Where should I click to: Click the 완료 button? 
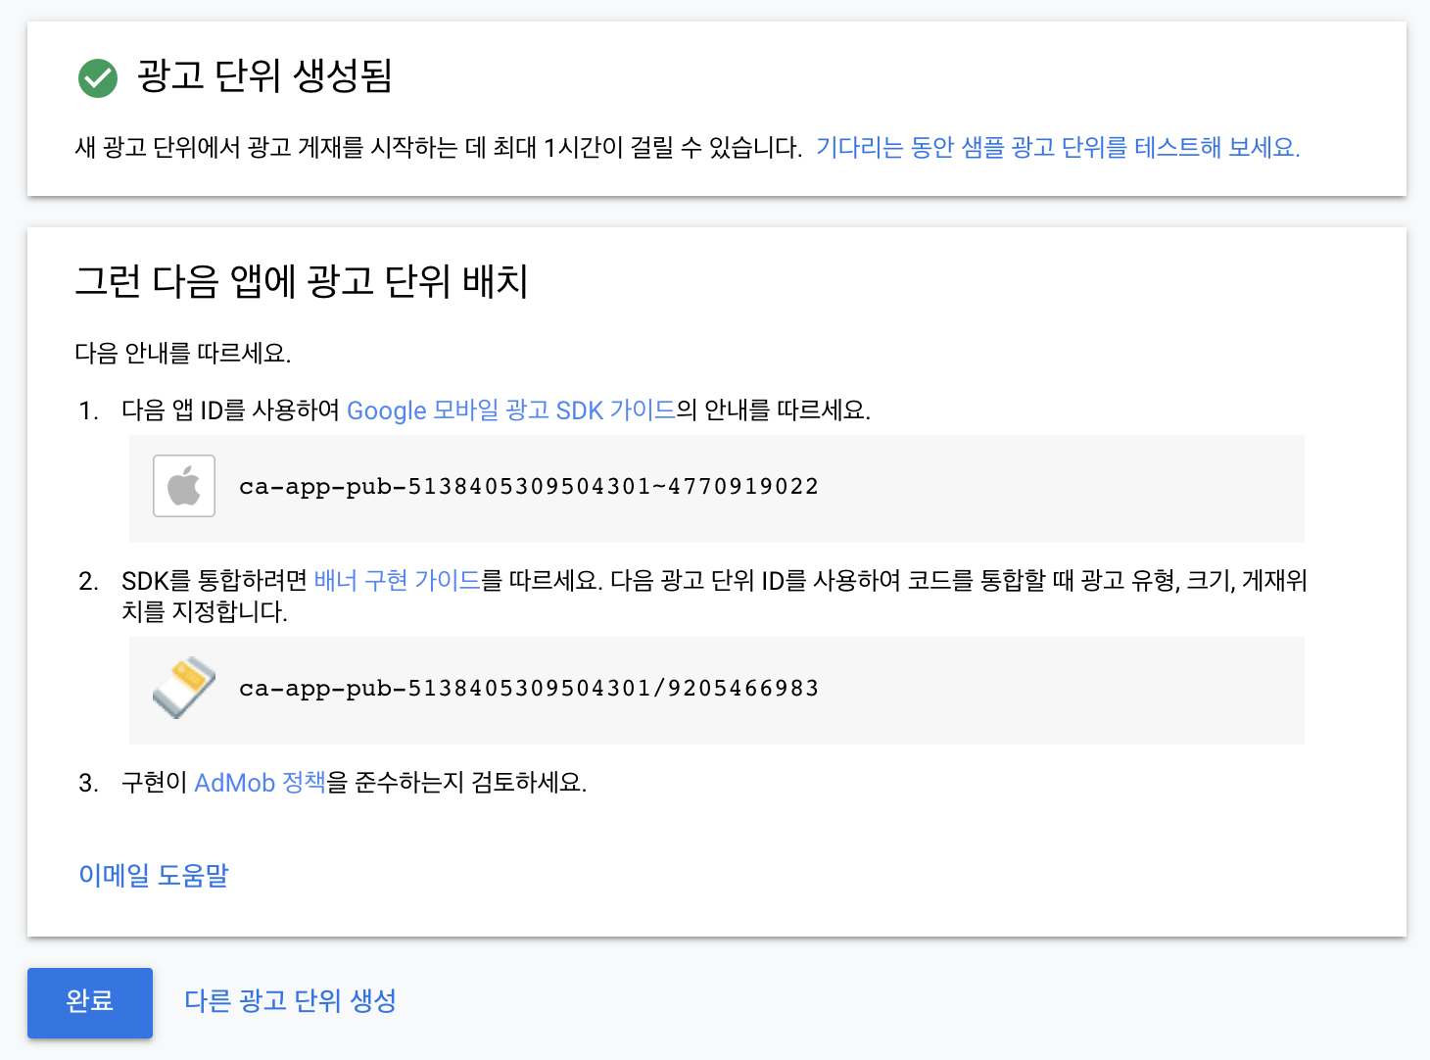[x=90, y=1002]
